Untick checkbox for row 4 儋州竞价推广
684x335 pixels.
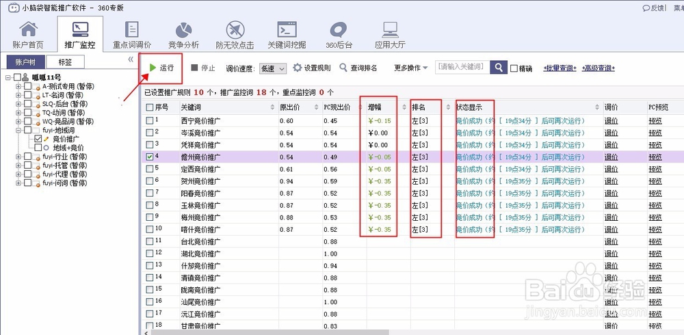click(150, 157)
